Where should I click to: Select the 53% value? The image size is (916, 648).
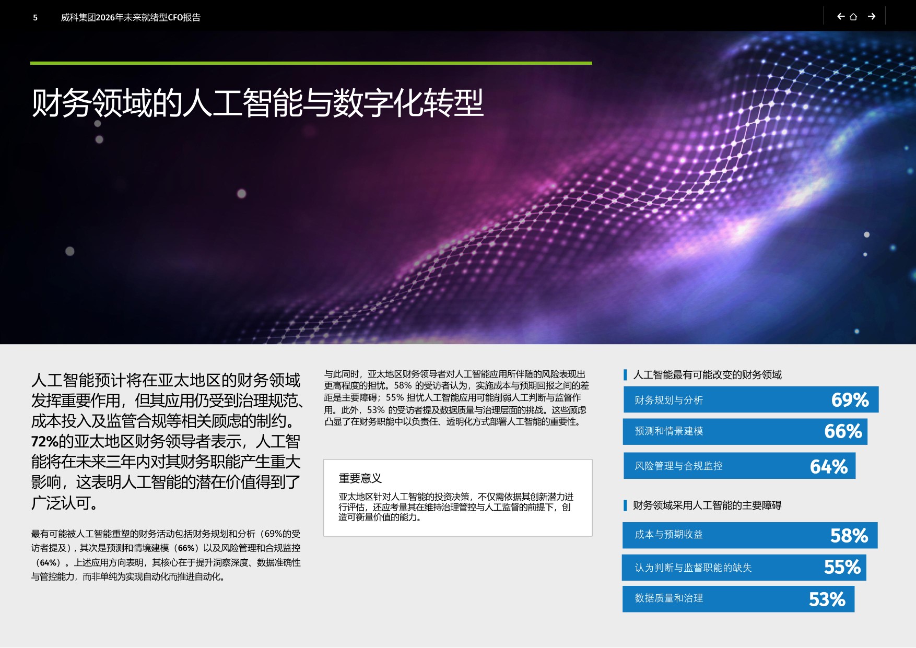point(827,599)
